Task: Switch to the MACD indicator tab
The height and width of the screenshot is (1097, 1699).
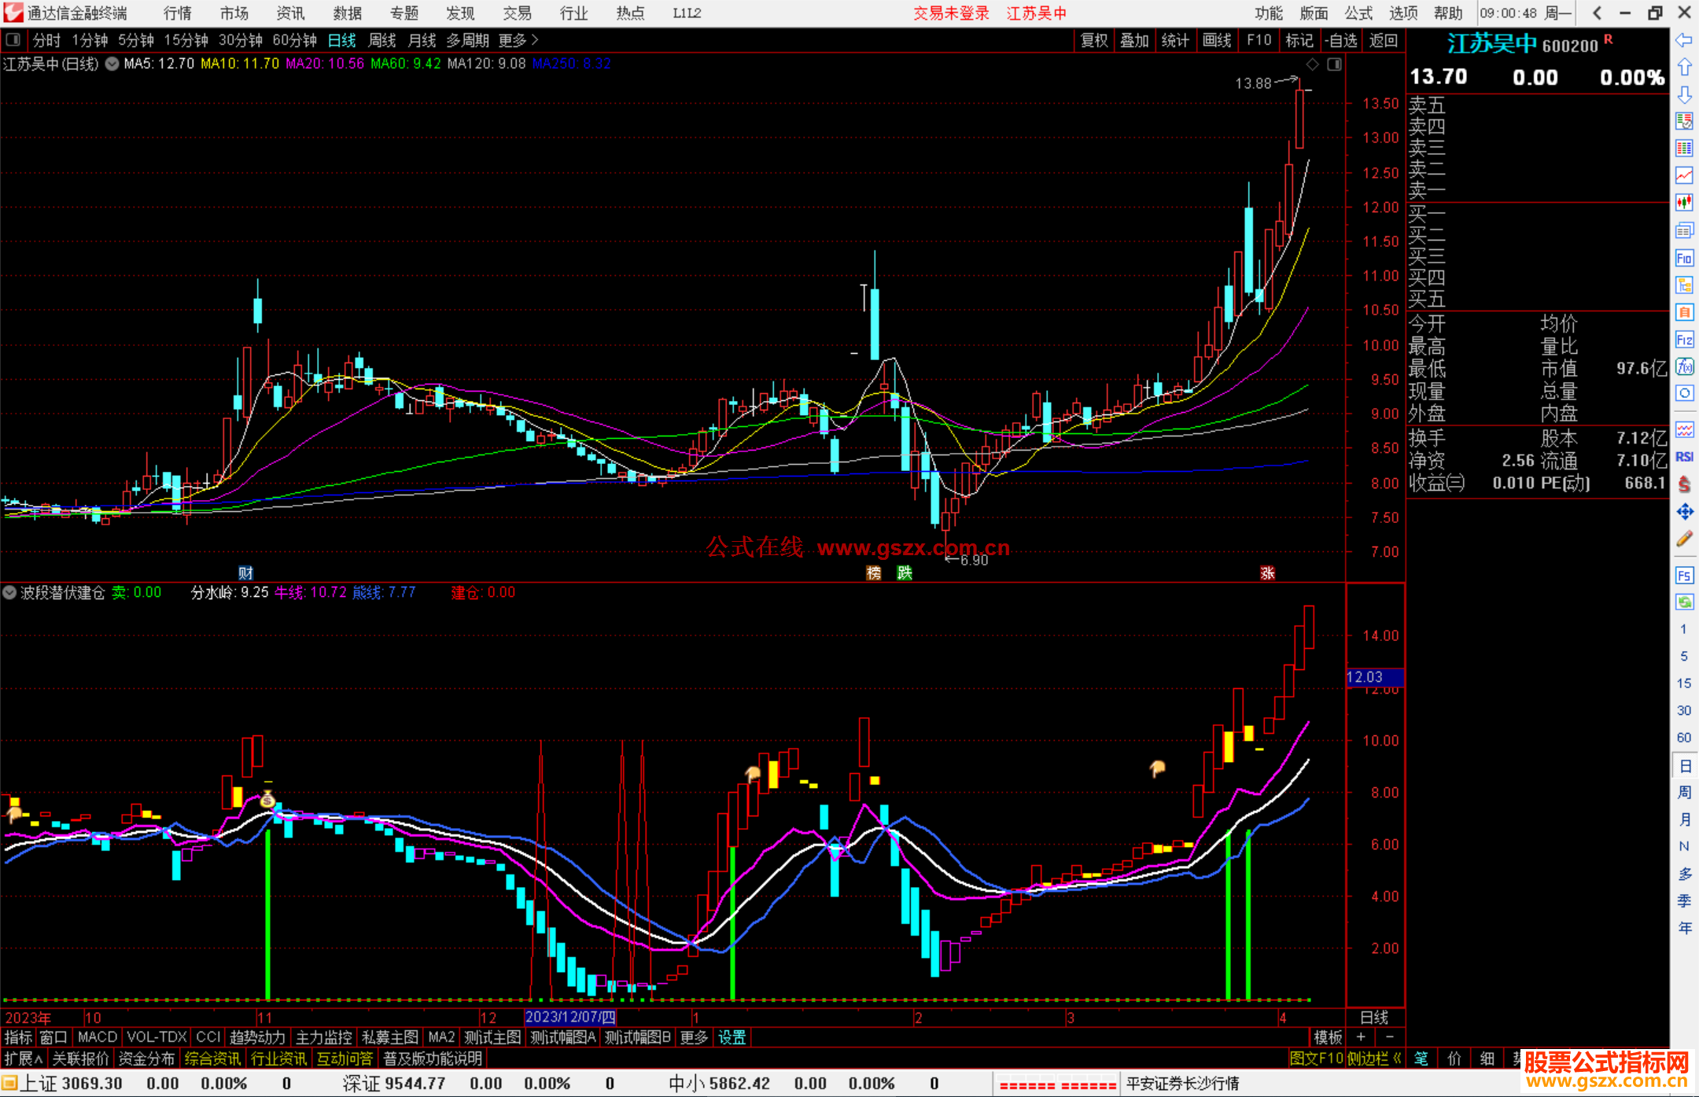Action: tap(97, 1037)
